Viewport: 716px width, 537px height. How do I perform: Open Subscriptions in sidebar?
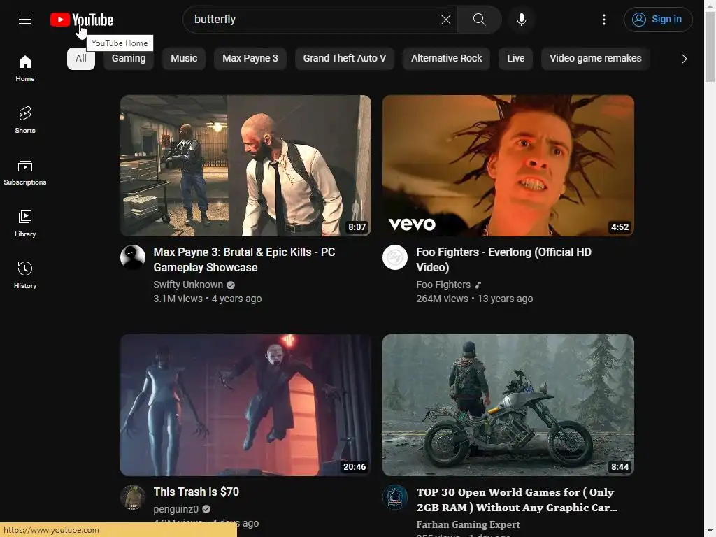(x=25, y=172)
